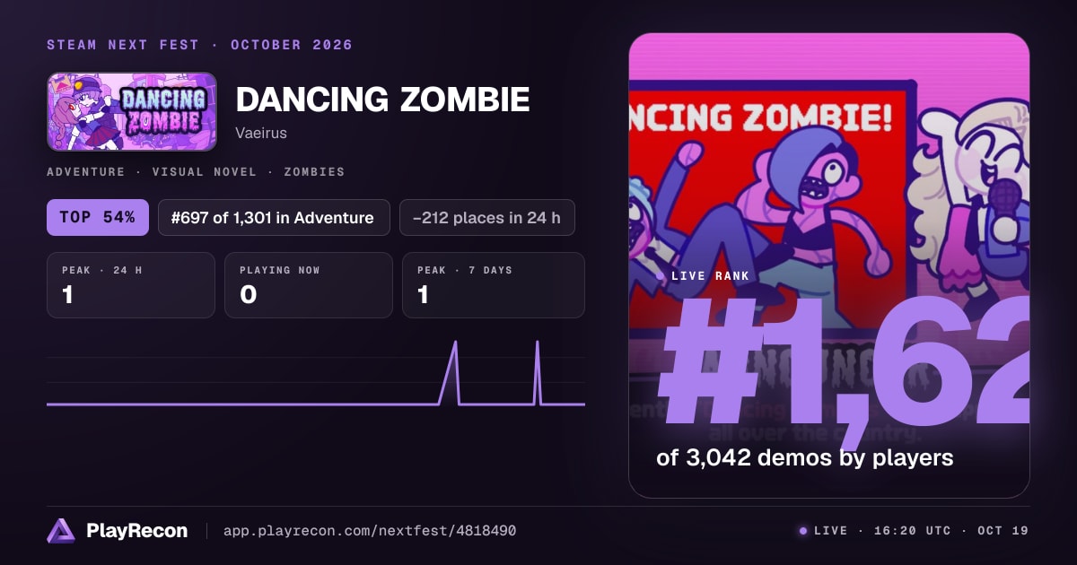Open app.playrecon.com/nextfest/4818490 link

tap(369, 531)
